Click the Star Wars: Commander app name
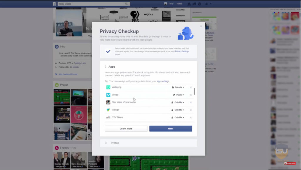This screenshot has width=301, height=170. (x=124, y=102)
